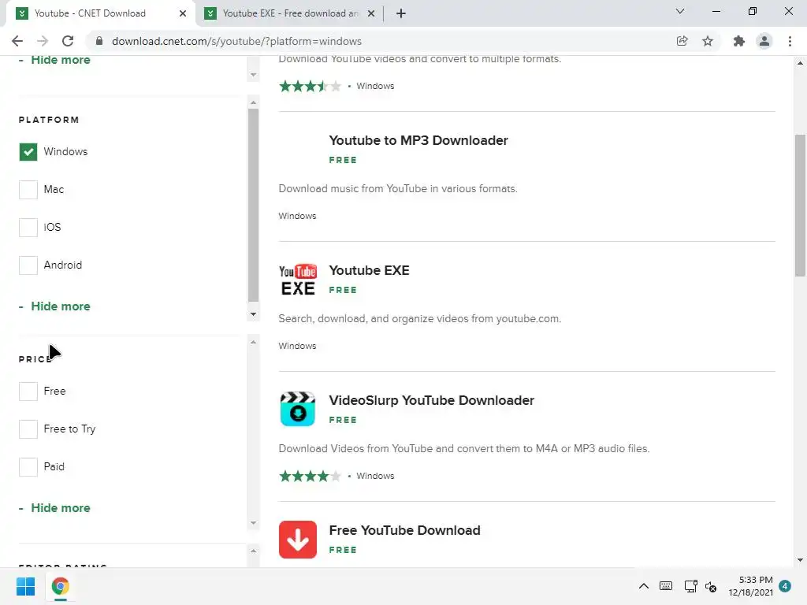Show hidden system tray icons
The height and width of the screenshot is (605, 807).
643,586
